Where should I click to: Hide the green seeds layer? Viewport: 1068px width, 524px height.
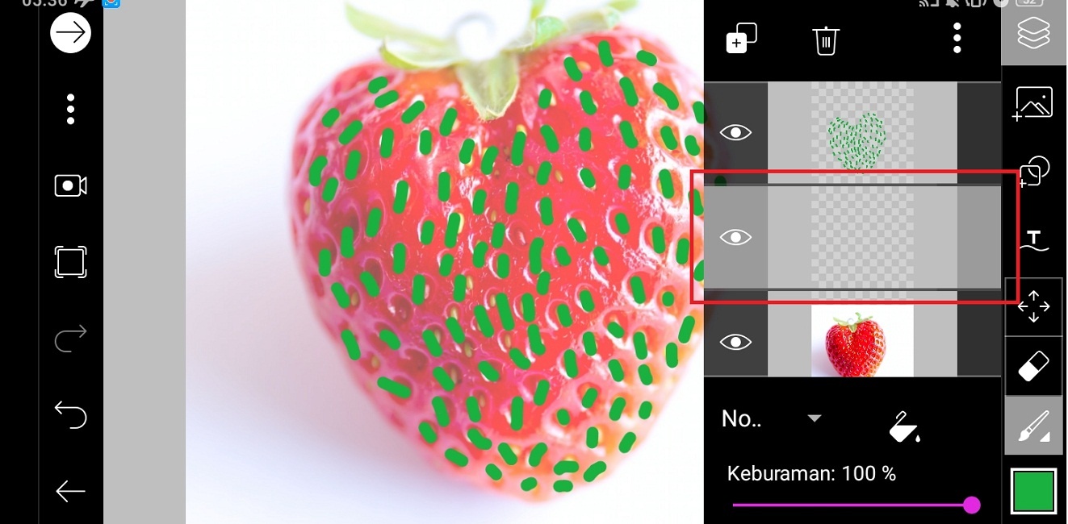click(x=735, y=132)
